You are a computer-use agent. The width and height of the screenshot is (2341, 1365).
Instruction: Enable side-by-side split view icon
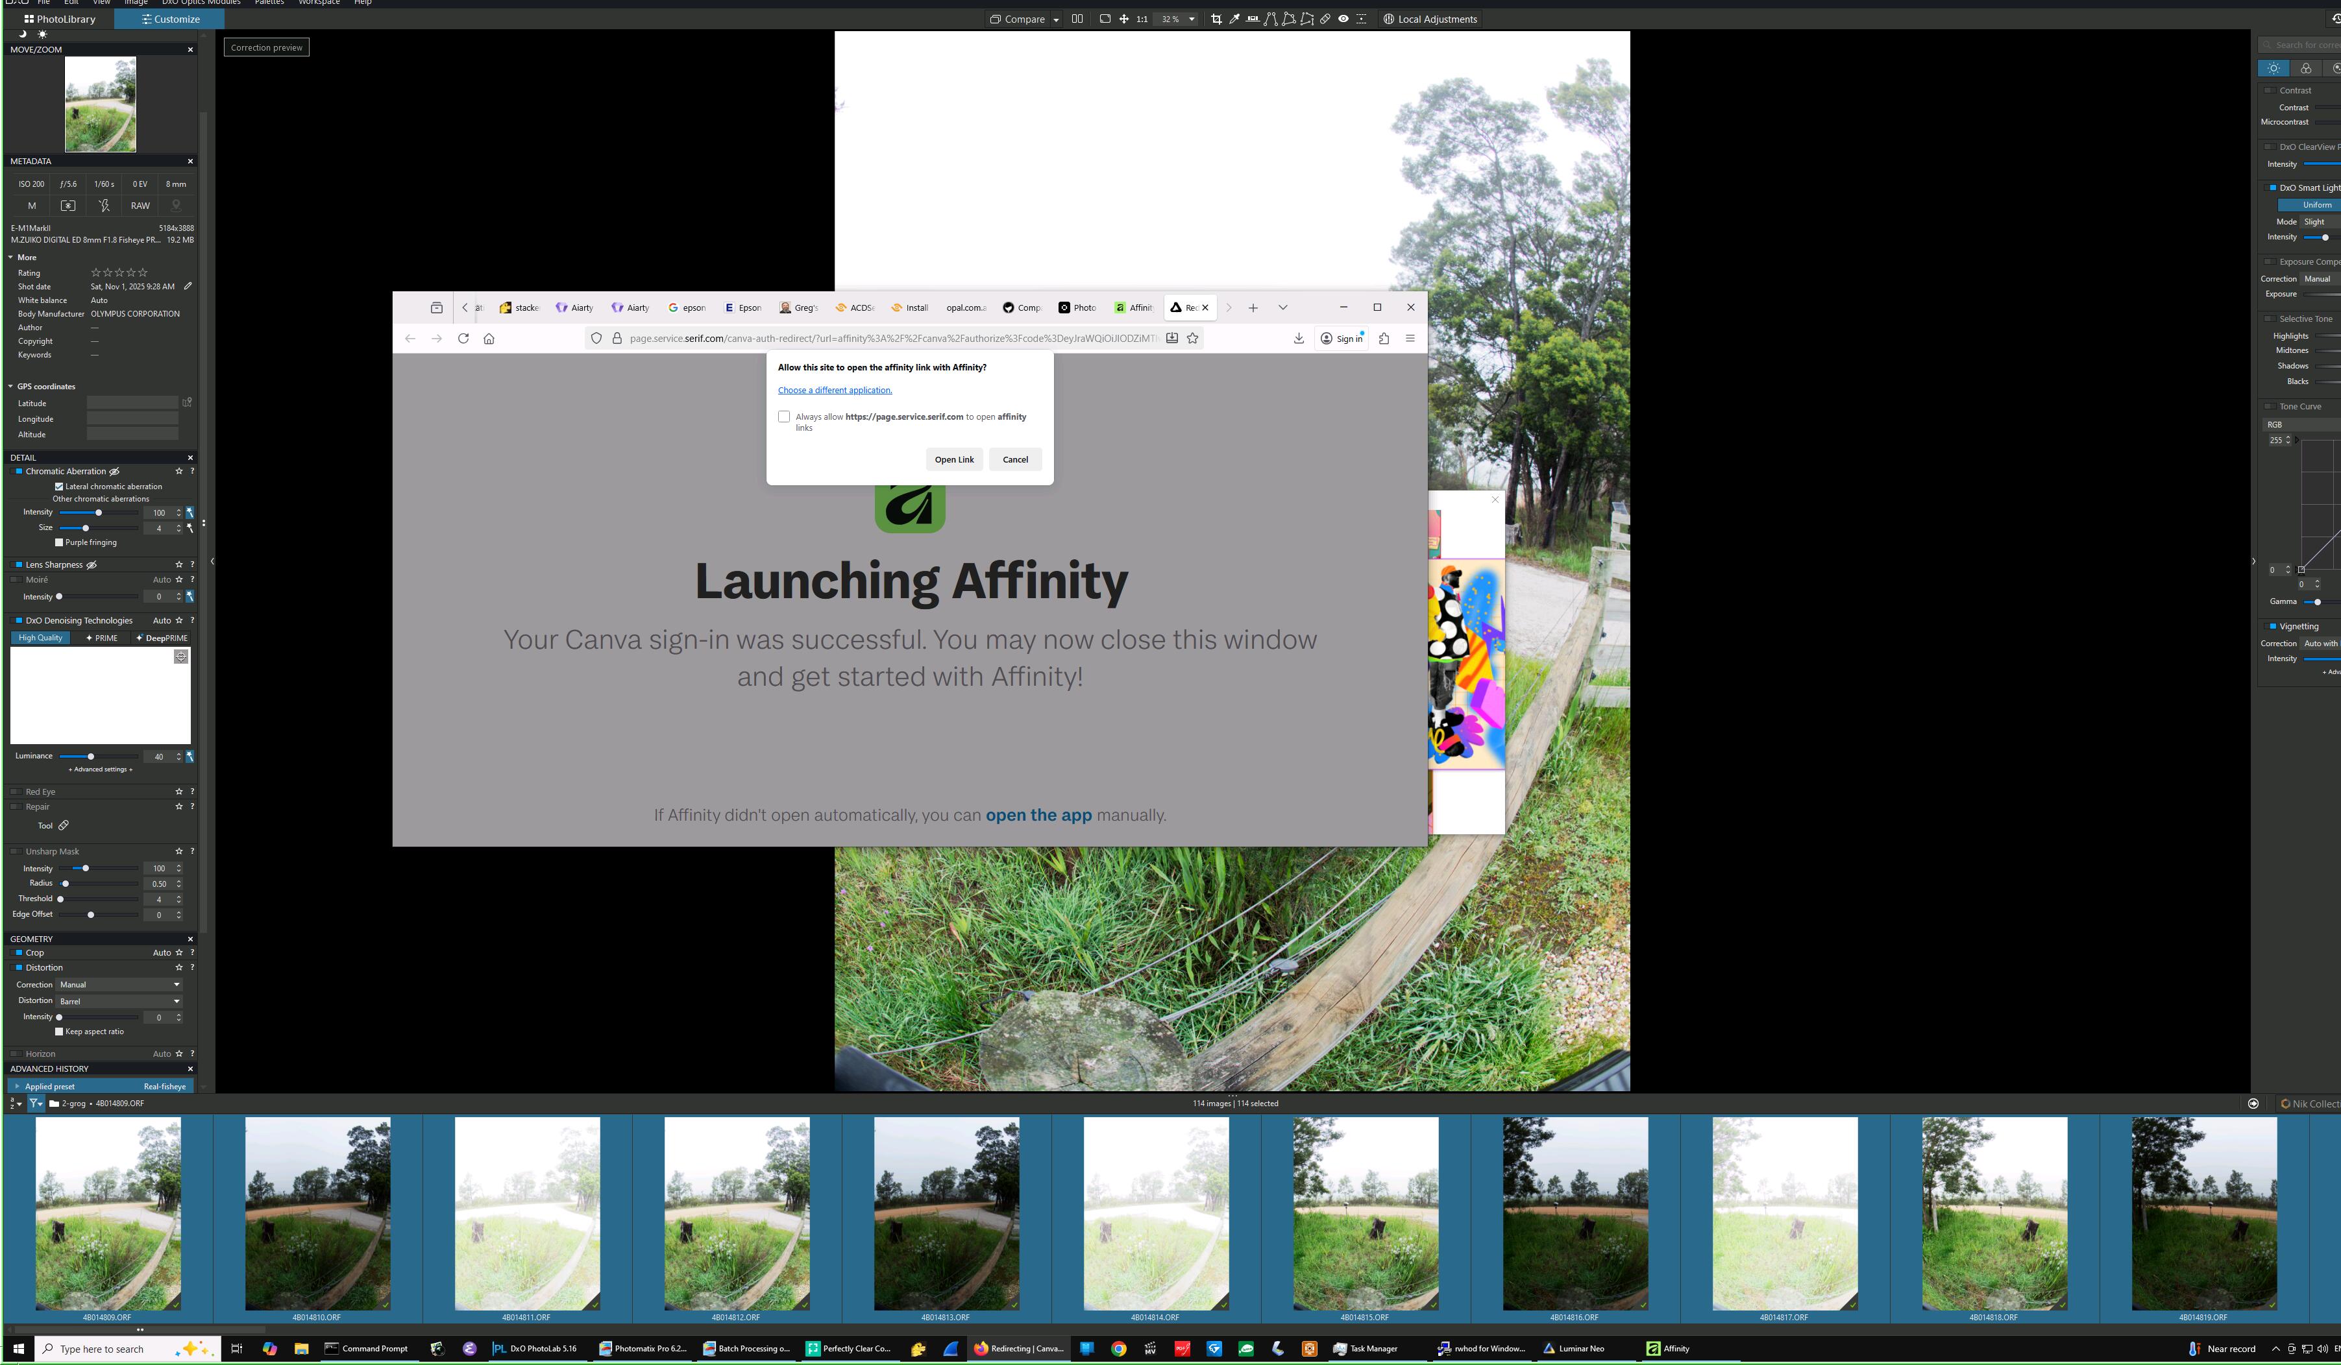click(x=1077, y=19)
